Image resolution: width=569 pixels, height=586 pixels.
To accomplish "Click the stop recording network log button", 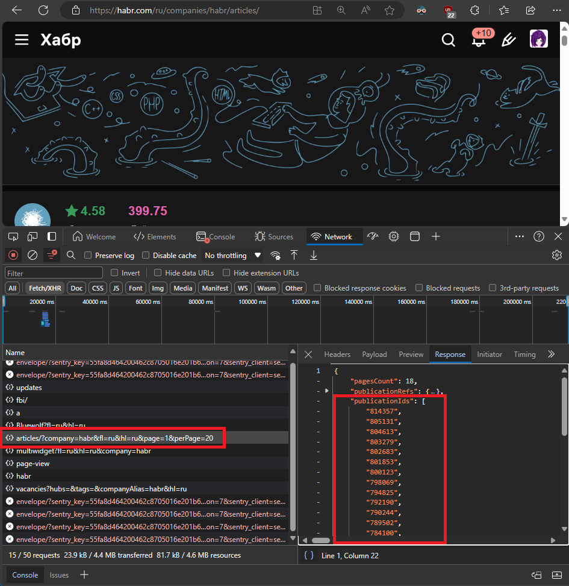I will coord(13,255).
